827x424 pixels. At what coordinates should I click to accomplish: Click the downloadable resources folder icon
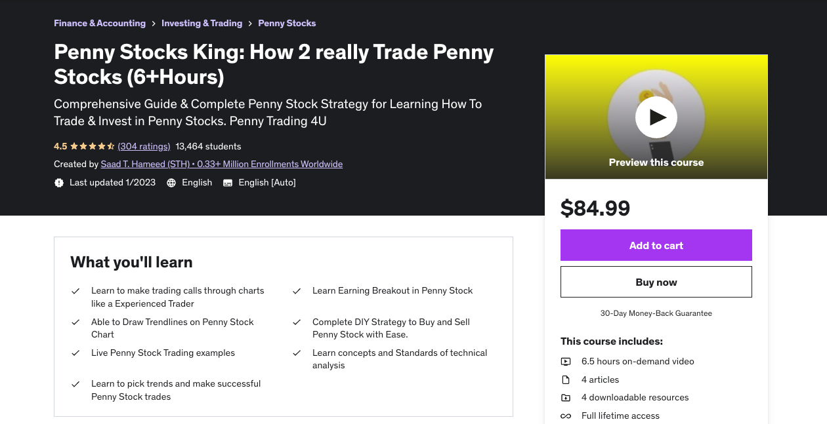coord(566,398)
